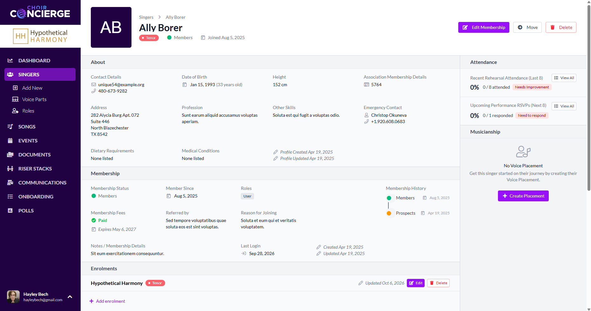
Task: Click the email envelope icon beside unique54@example.org
Action: pyautogui.click(x=94, y=85)
